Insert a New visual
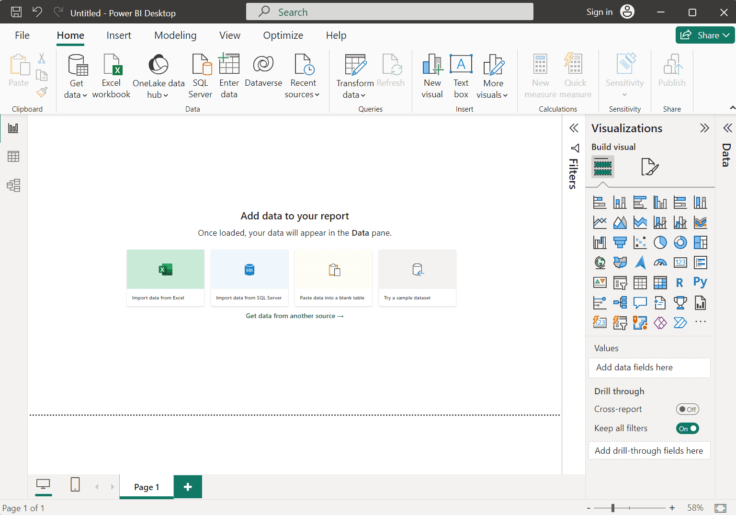This screenshot has width=736, height=515. [x=432, y=76]
